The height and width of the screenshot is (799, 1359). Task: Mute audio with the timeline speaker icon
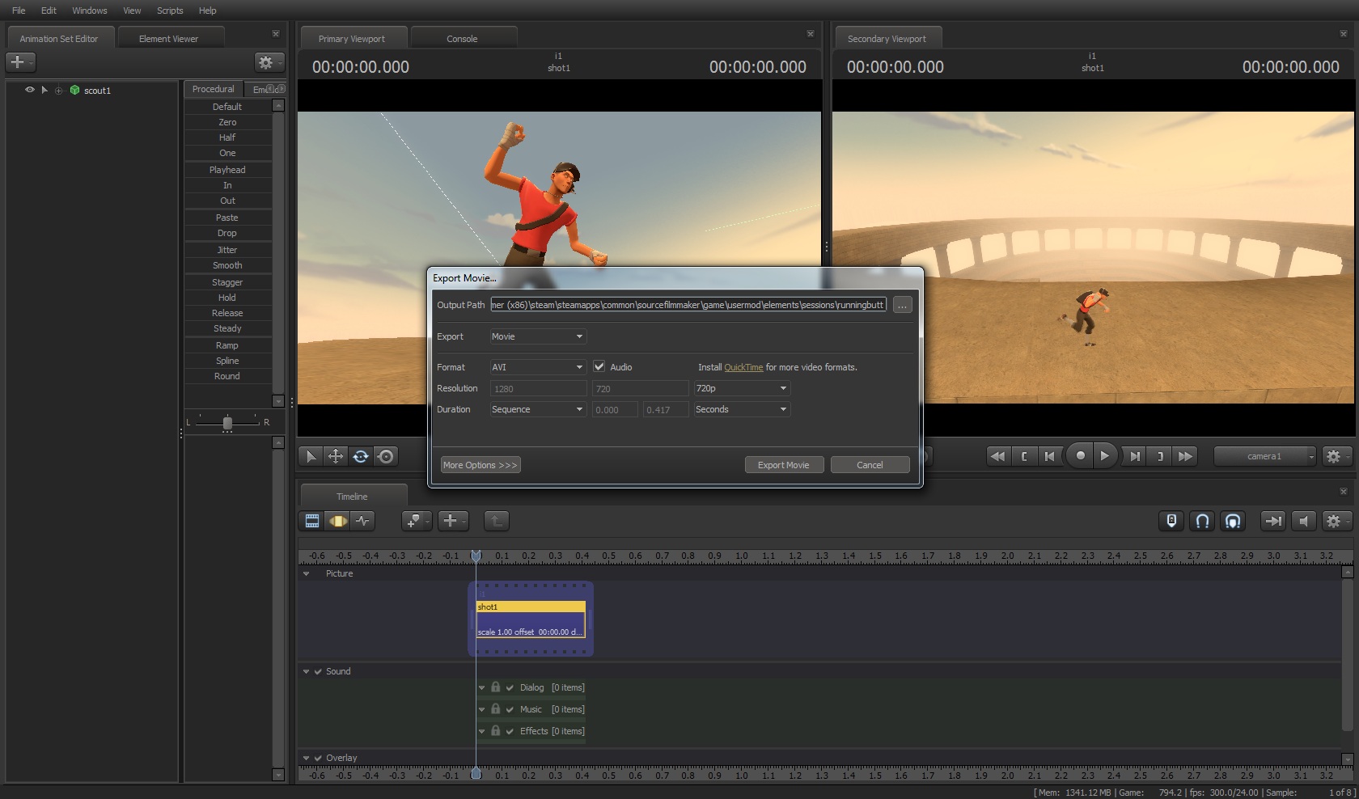point(1303,521)
